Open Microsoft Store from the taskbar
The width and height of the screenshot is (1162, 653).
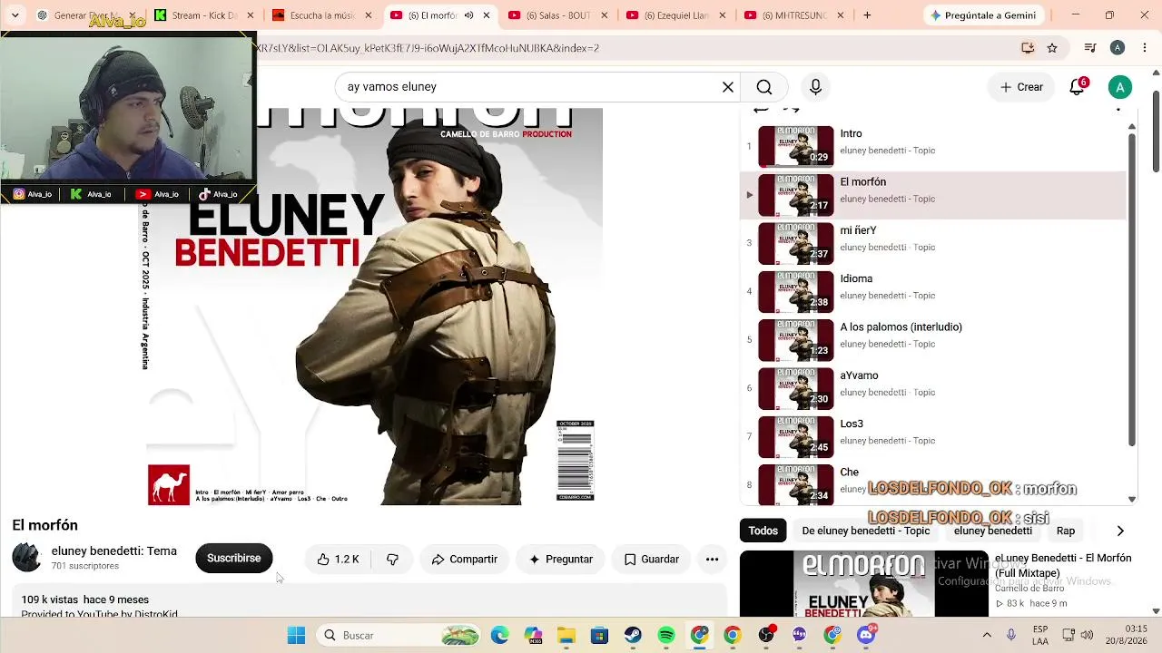tap(599, 636)
